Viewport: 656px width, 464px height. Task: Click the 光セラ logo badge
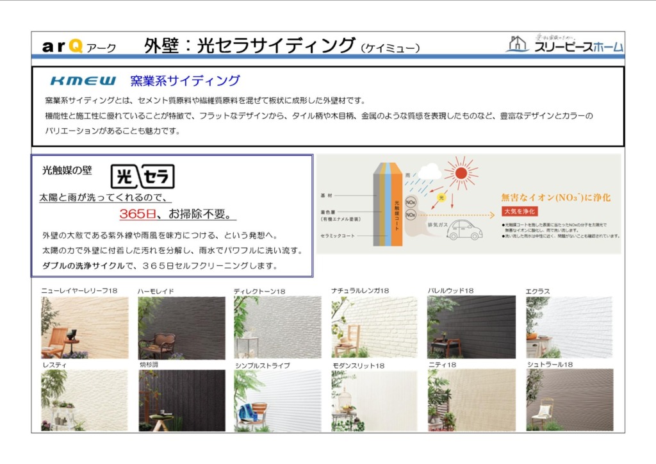(143, 176)
